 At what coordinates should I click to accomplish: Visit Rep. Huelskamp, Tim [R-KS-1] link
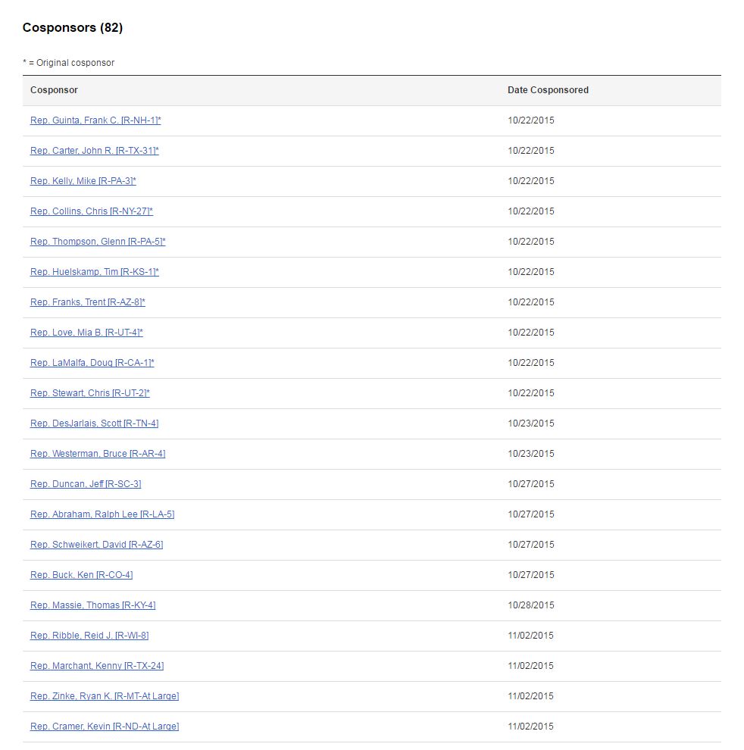pyautogui.click(x=94, y=272)
